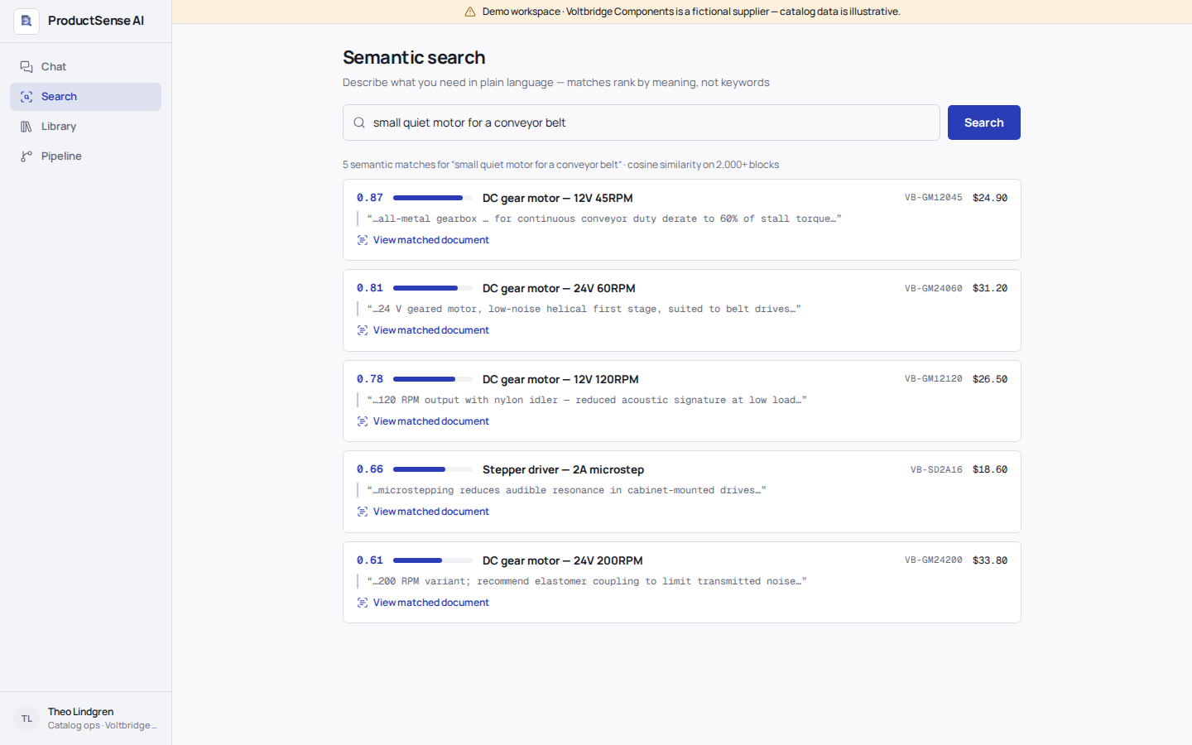Click the $31.20 price
The image size is (1192, 745).
(990, 288)
